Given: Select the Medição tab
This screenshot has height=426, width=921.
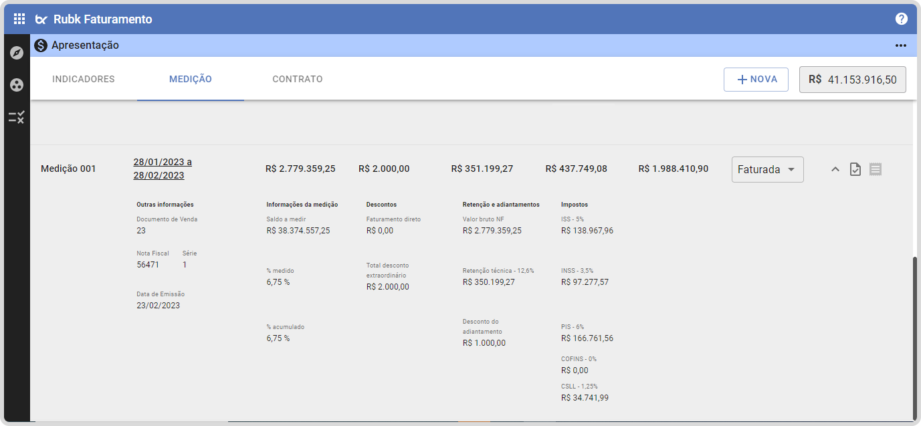Looking at the screenshot, I should point(191,79).
